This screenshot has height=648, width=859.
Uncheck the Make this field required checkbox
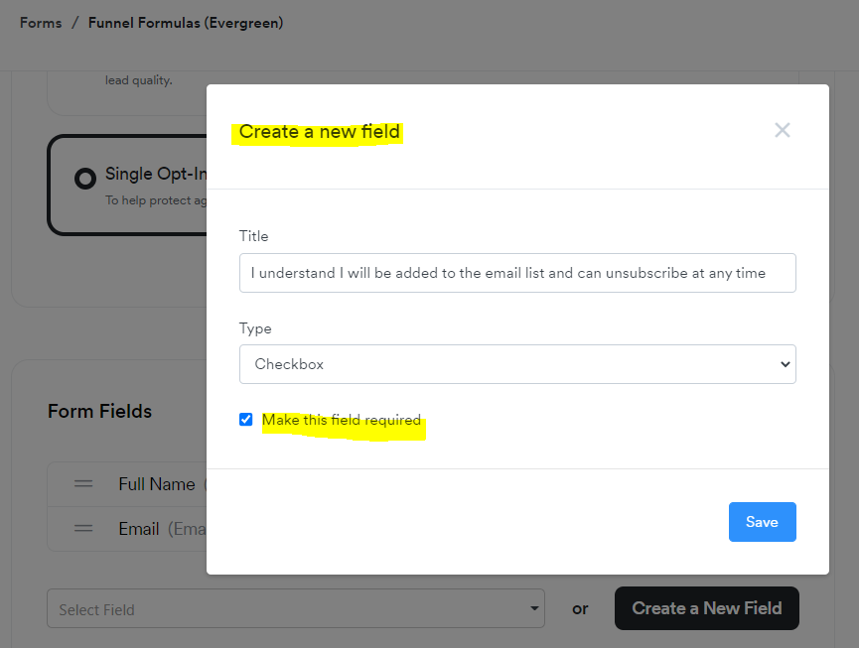[x=246, y=419]
